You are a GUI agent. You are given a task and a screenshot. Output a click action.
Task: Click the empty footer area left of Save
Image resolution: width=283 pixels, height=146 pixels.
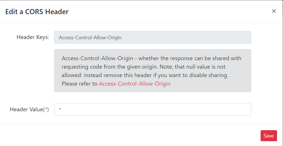click(x=128, y=136)
